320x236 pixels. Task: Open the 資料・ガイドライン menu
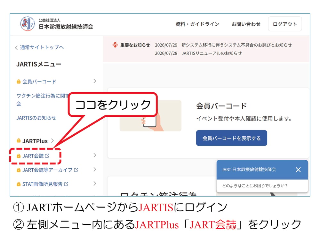click(197, 24)
